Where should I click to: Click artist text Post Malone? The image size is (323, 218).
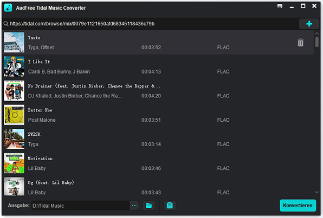tap(42, 120)
